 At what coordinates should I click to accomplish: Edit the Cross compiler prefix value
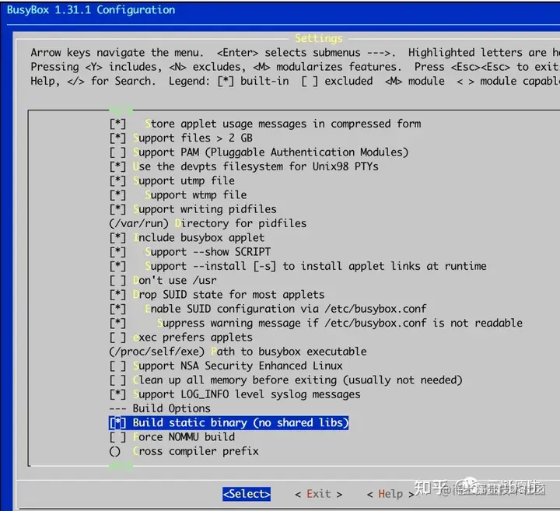click(x=184, y=451)
